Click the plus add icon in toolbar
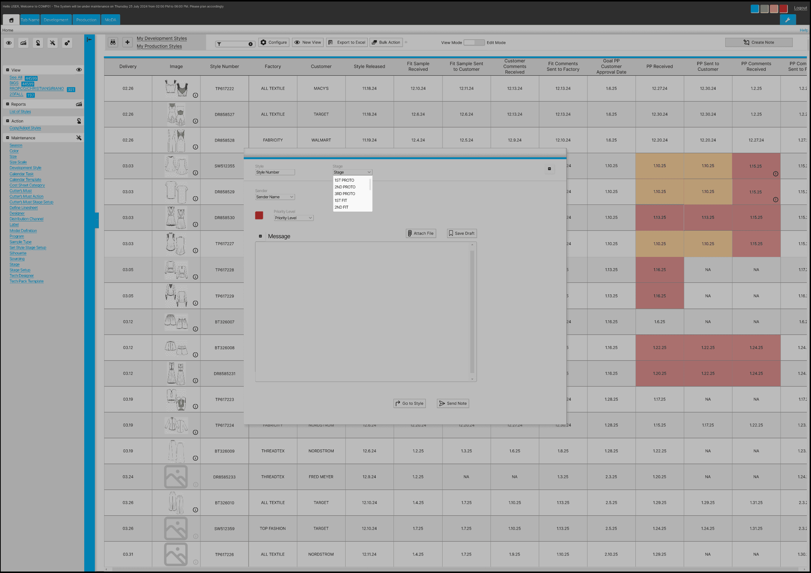811x573 pixels. [127, 42]
